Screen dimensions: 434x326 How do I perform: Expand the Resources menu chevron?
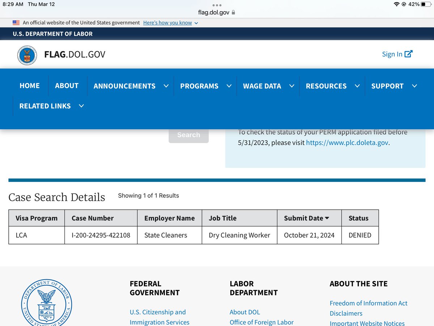point(357,86)
